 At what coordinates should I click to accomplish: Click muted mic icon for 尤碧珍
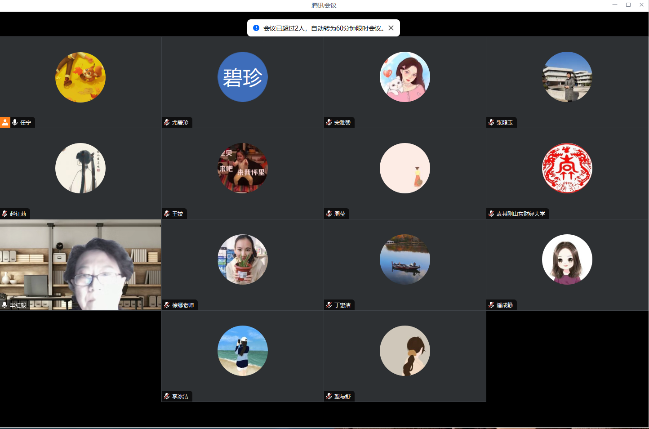click(167, 122)
